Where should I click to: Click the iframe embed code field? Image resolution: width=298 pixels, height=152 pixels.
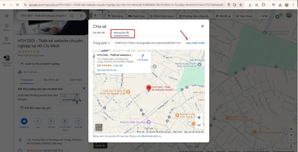148,43
